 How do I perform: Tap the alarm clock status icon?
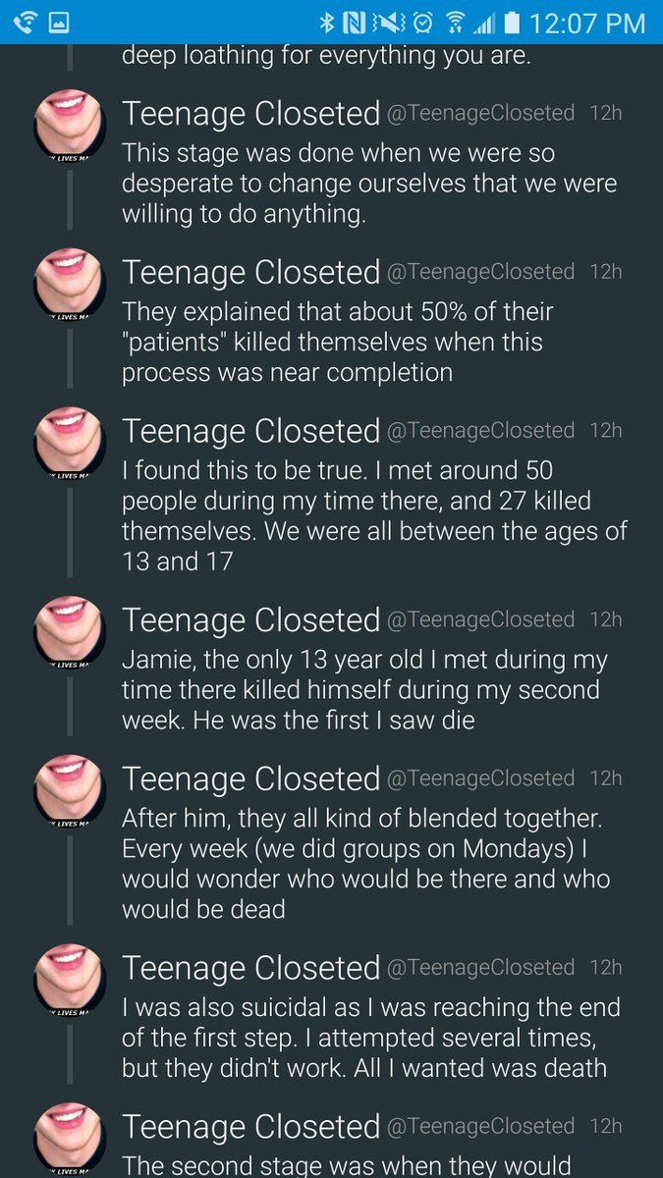point(421,21)
